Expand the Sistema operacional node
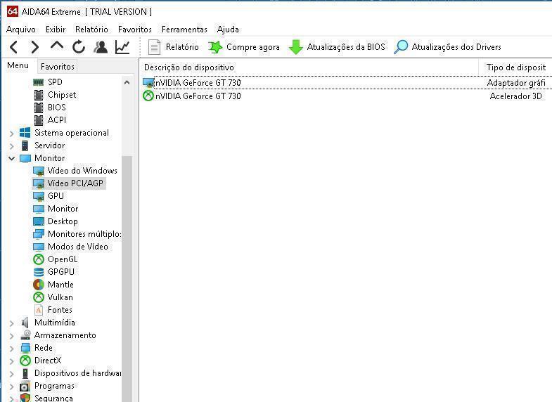Screen dimensions: 552x402 click(12, 134)
